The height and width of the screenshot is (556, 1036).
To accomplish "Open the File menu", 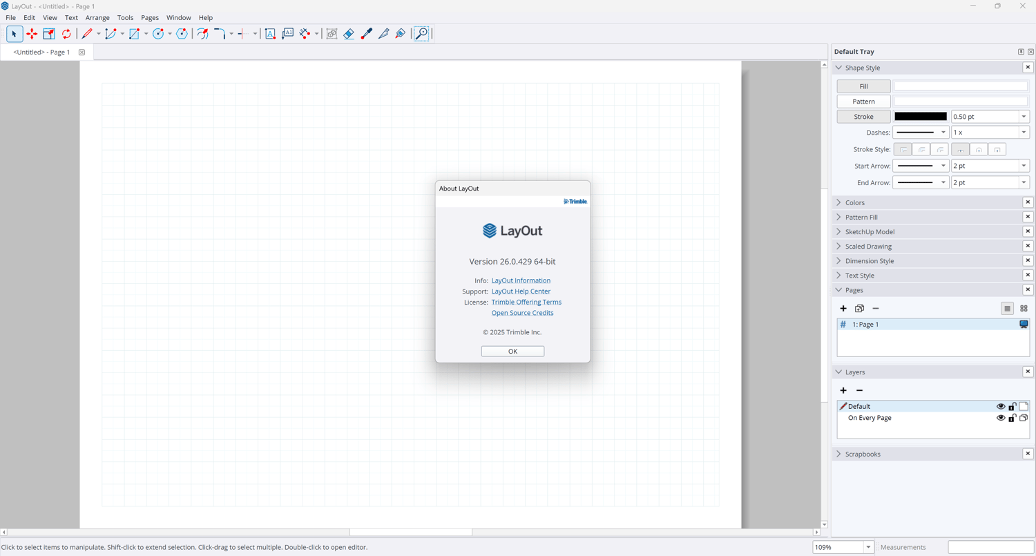I will tap(10, 18).
